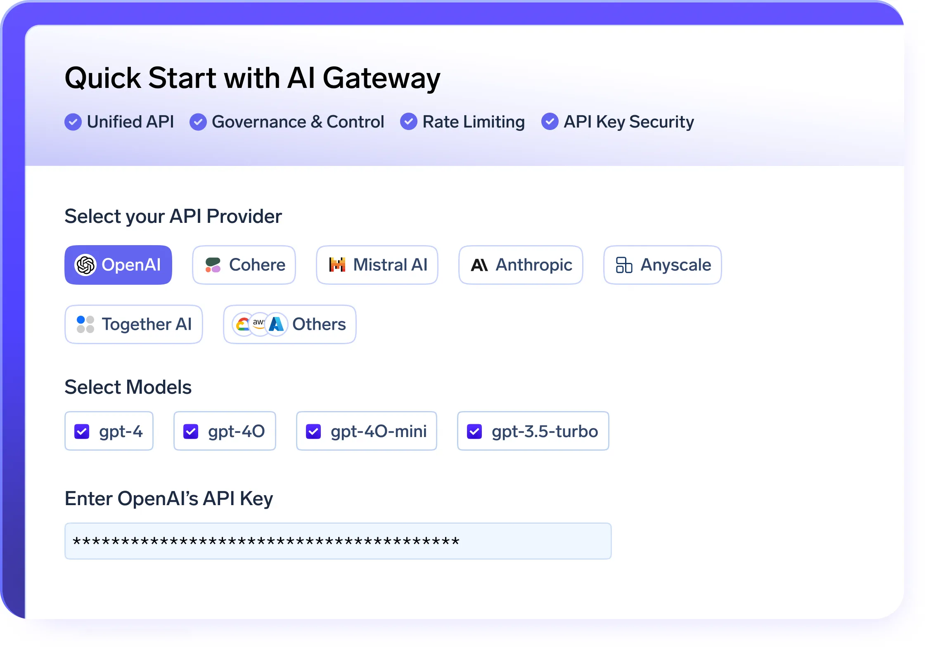
Task: Click the Together AI dots logo
Action: coord(85,324)
